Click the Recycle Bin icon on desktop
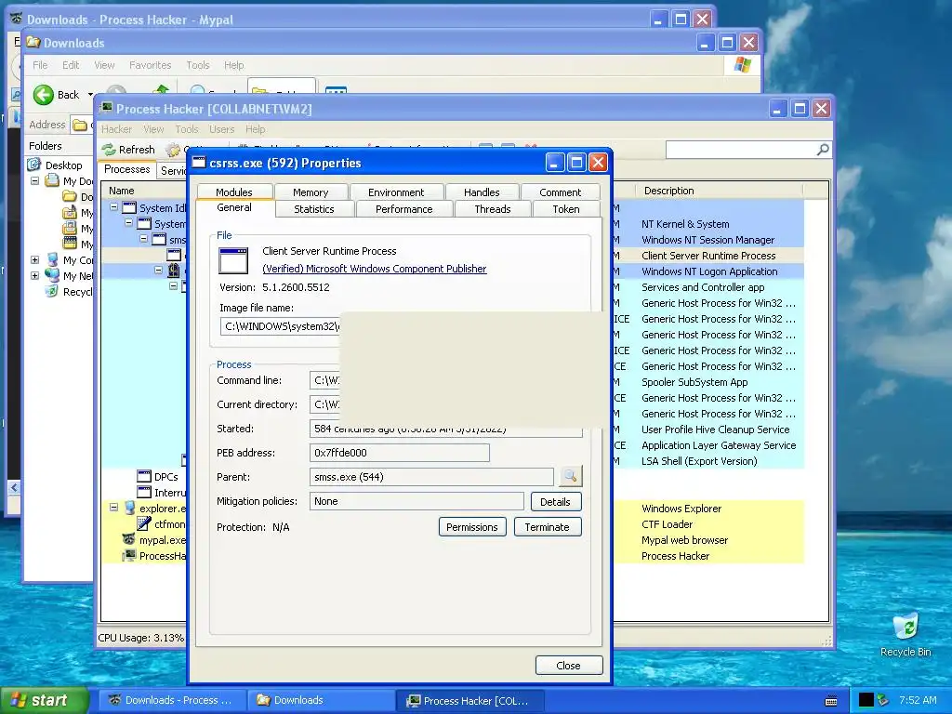 [x=906, y=627]
